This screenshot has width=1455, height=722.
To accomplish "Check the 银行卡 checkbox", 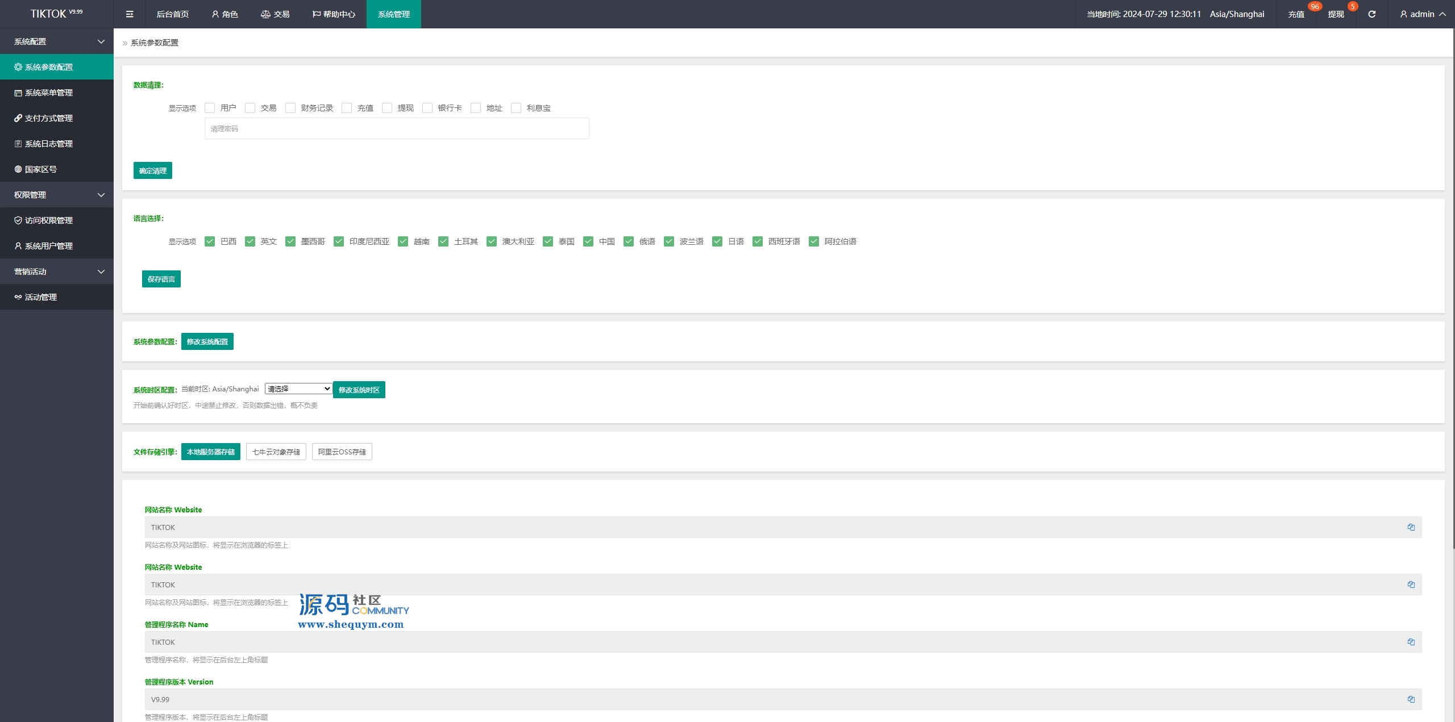I will [427, 108].
